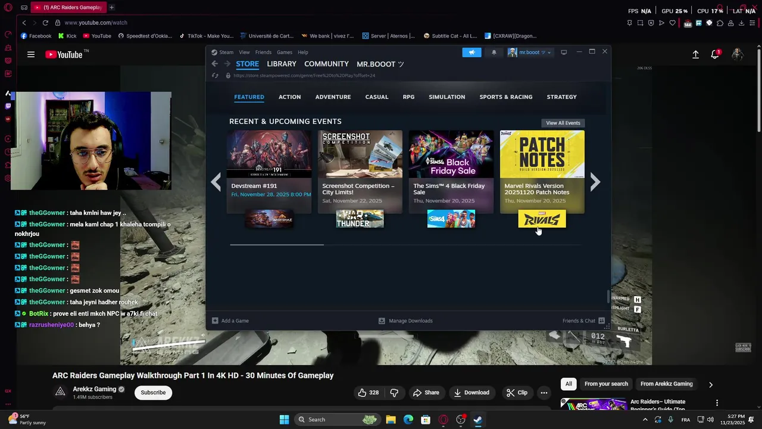Open the Games menu in Steam
Screen dimensions: 762x429
click(285, 52)
